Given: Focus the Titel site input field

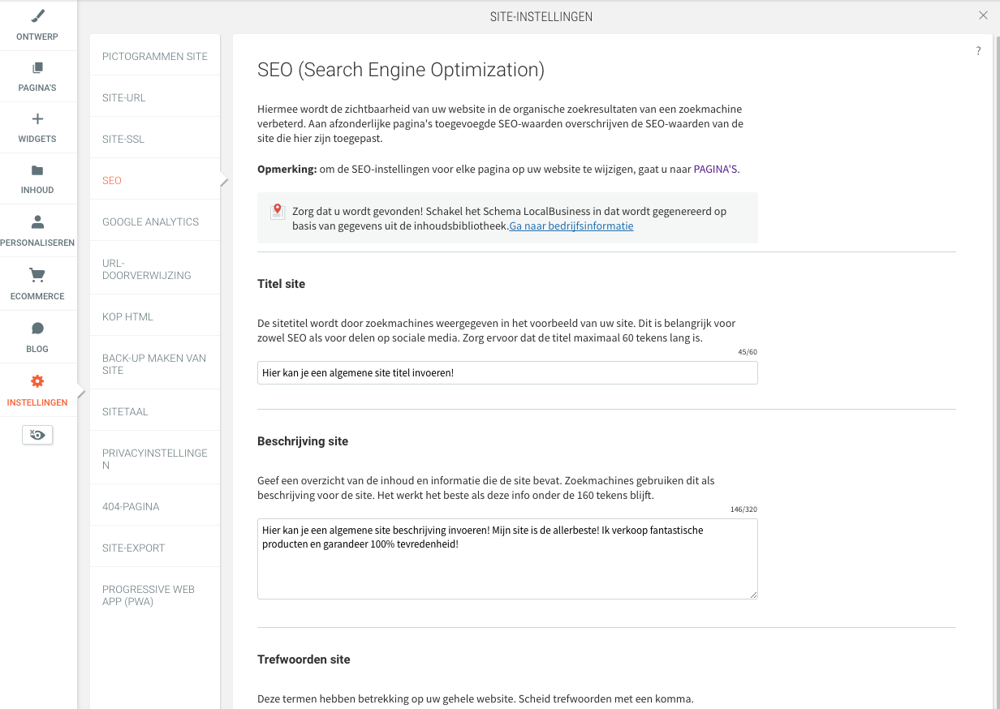Looking at the screenshot, I should [507, 373].
